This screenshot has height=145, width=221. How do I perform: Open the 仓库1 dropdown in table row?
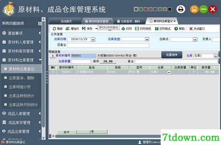click(x=169, y=72)
